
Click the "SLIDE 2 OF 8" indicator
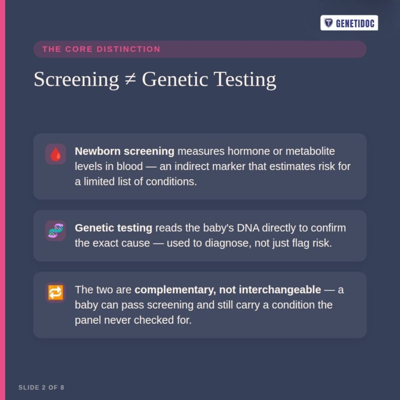pyautogui.click(x=41, y=387)
